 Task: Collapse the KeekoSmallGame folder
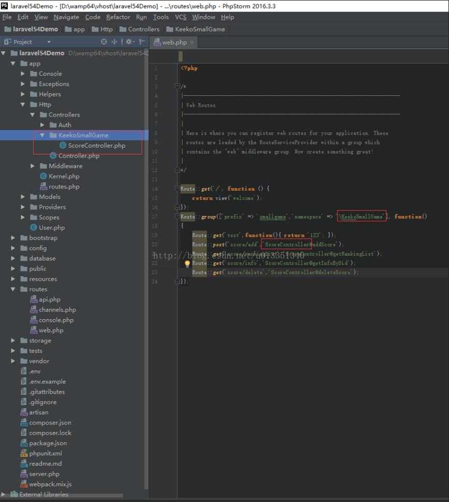click(42, 135)
